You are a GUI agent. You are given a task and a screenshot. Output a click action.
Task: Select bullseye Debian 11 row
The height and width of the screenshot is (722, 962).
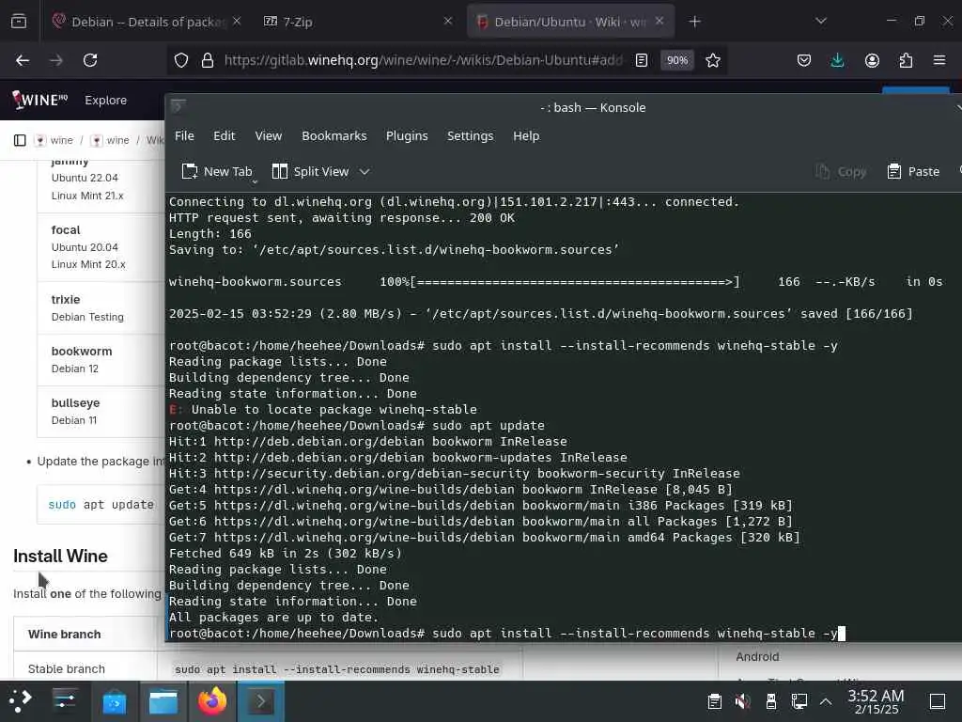tap(101, 412)
